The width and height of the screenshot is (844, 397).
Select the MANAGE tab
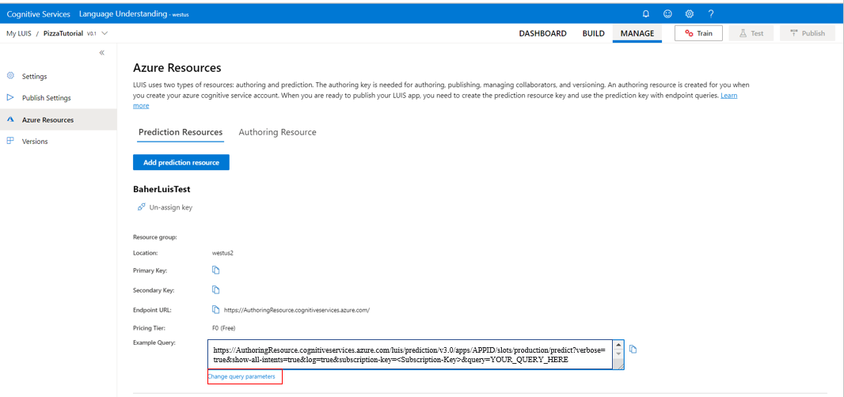(x=637, y=33)
